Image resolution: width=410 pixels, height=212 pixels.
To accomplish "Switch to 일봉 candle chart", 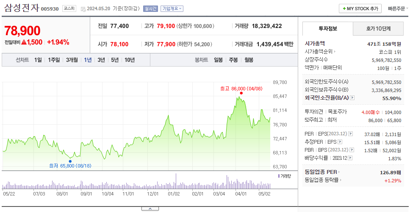I will [x=218, y=60].
